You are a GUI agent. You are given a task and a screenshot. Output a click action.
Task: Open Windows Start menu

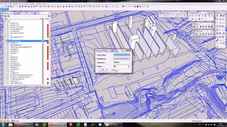coord(3,125)
